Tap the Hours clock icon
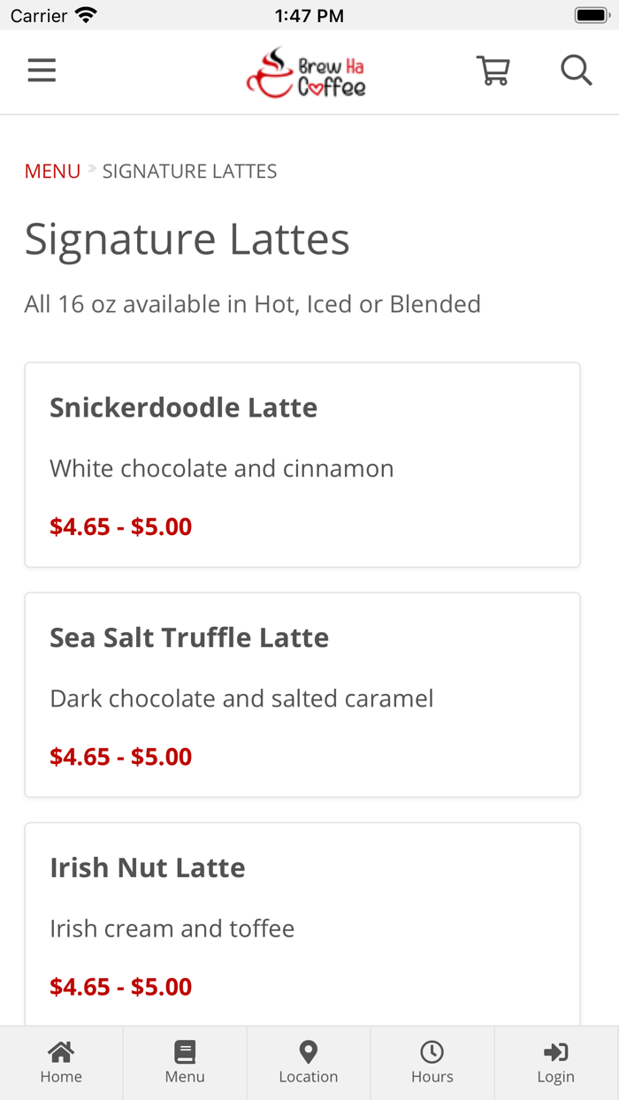Screen dimensions: 619x1100 [x=432, y=1051]
